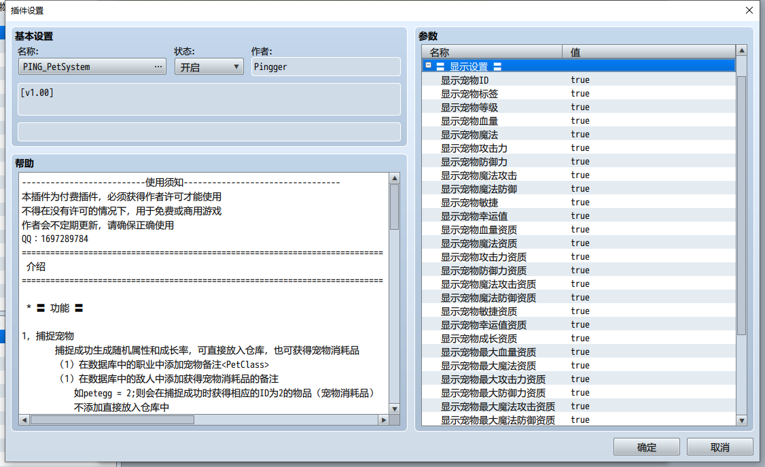Select the 显示宠物魔法防御 parameter
Image resolution: width=765 pixels, height=467 pixels.
pyautogui.click(x=579, y=189)
